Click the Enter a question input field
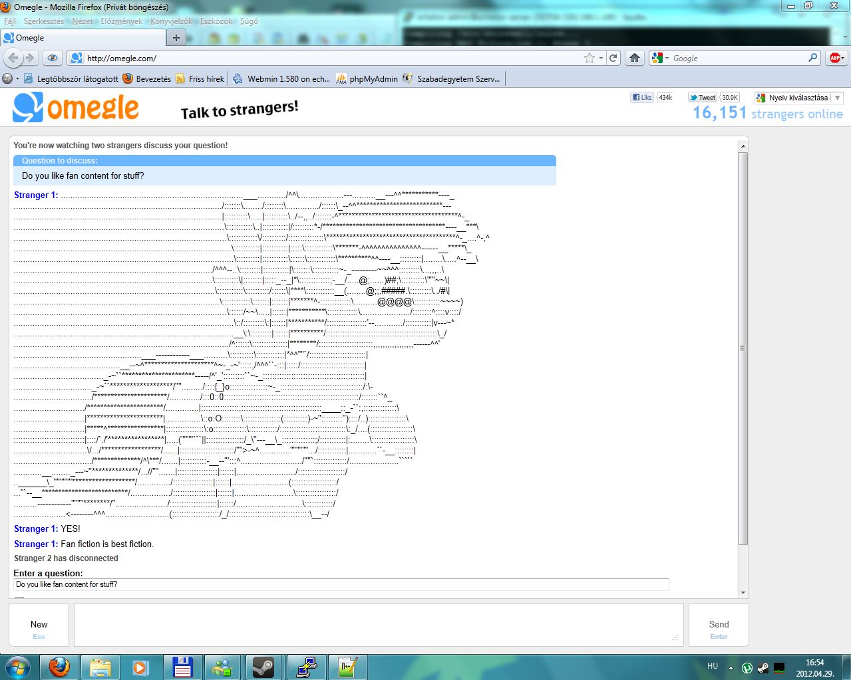 [341, 584]
